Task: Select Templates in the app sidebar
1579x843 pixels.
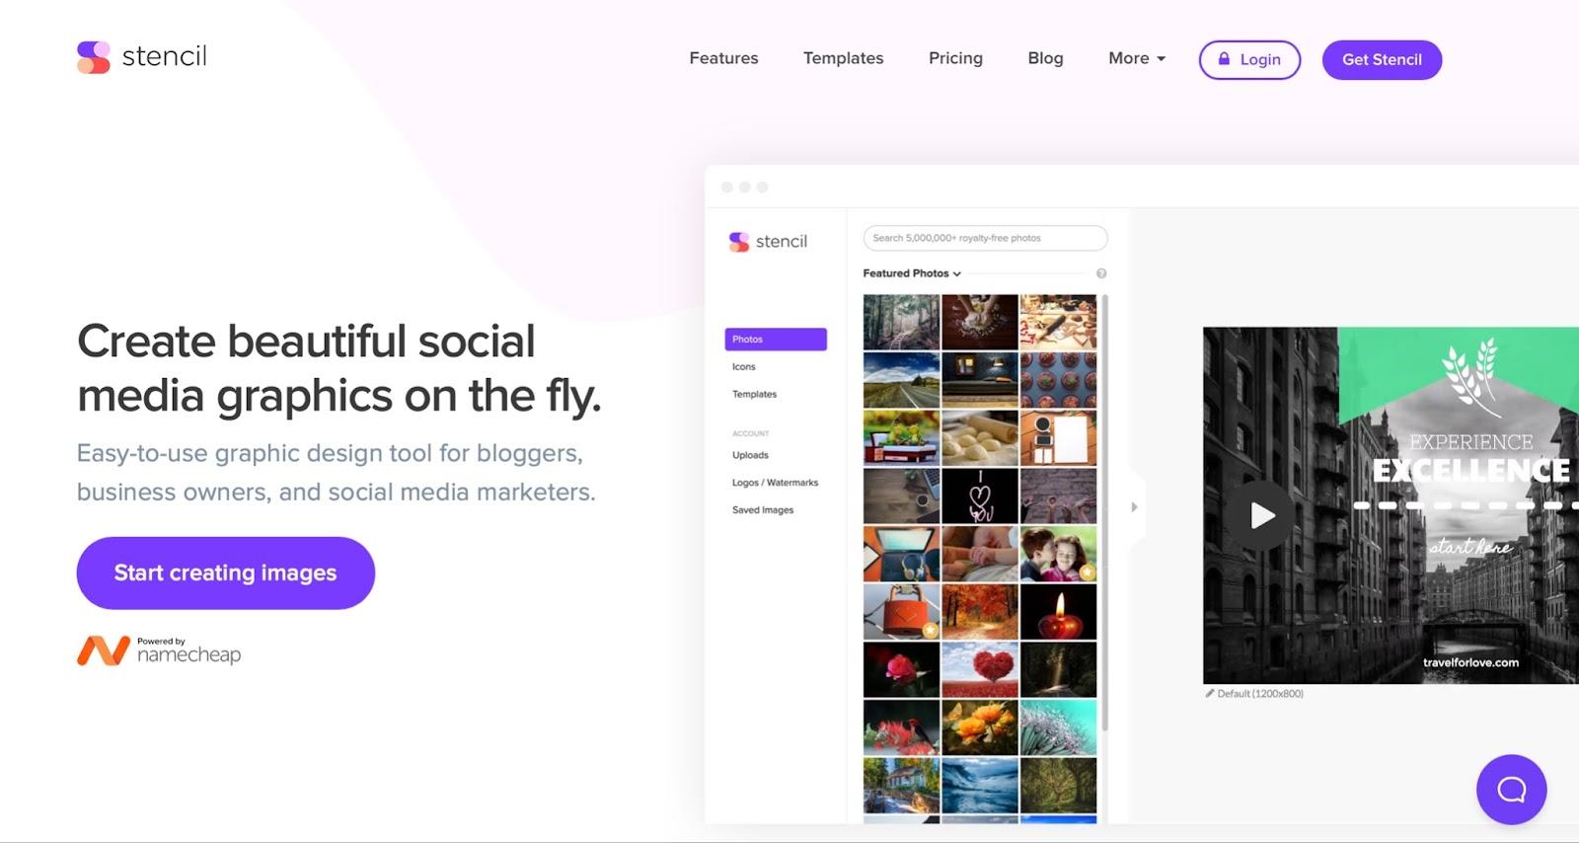Action: (x=754, y=395)
